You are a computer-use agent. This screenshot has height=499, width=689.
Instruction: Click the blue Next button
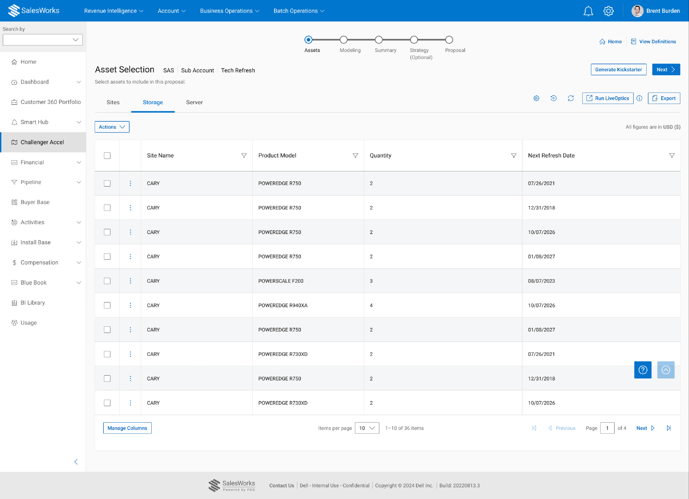(x=666, y=70)
